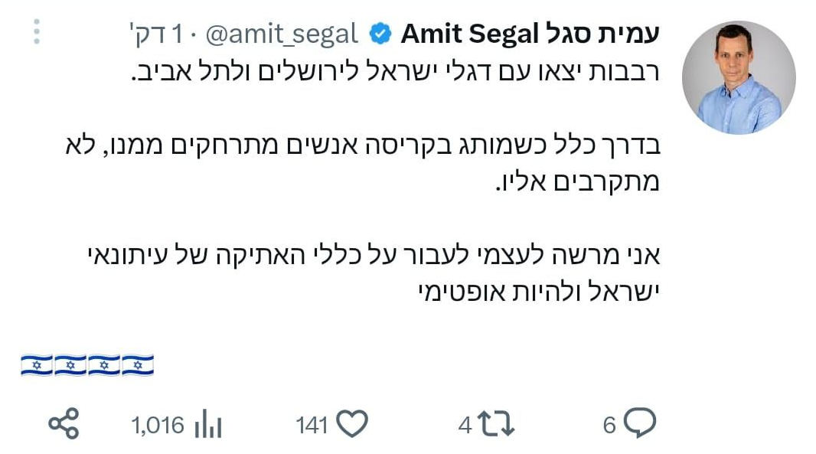Open the three-dot more options menu

coord(36,32)
